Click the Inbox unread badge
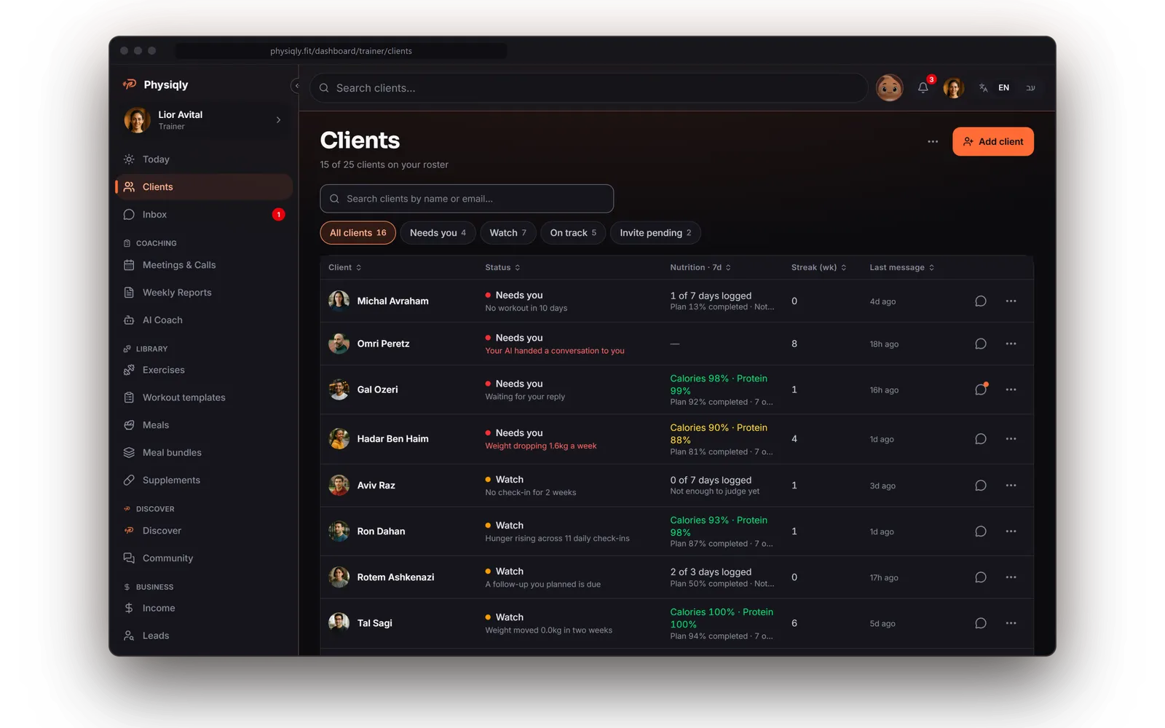Screen dimensions: 1165x728 click(x=278, y=215)
